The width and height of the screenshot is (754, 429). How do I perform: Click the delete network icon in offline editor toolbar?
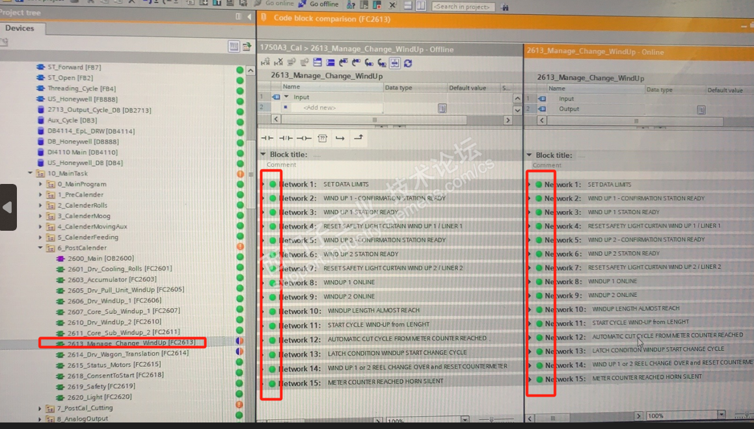tap(278, 62)
